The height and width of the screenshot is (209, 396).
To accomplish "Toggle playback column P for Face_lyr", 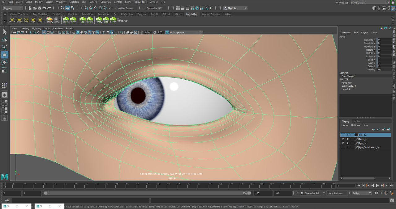I will [348, 139].
